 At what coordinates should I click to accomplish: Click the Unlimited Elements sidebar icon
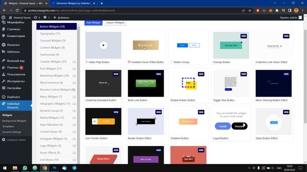pos(3,104)
